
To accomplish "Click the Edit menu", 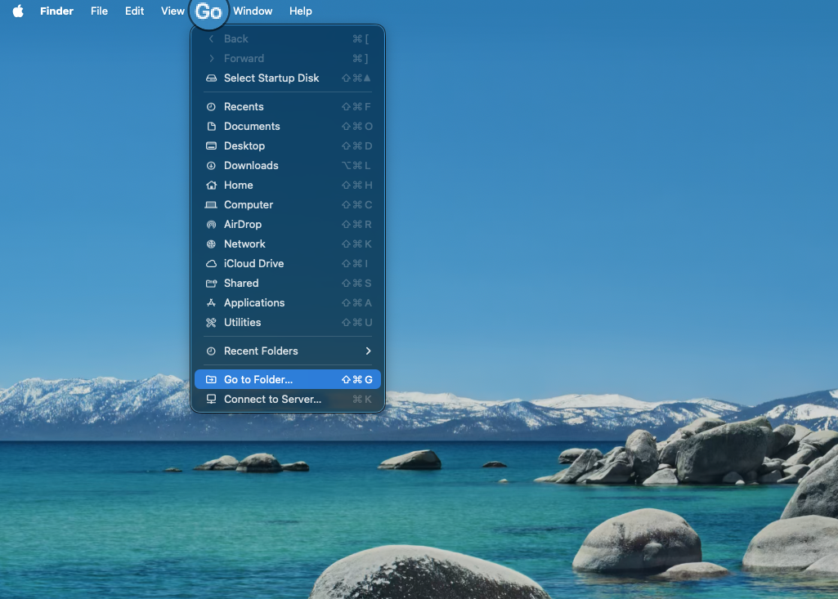I will tap(134, 11).
